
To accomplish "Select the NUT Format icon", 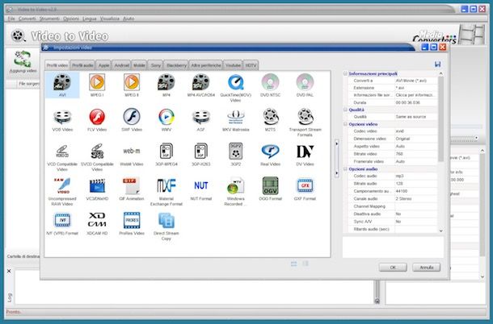I will point(201,185).
